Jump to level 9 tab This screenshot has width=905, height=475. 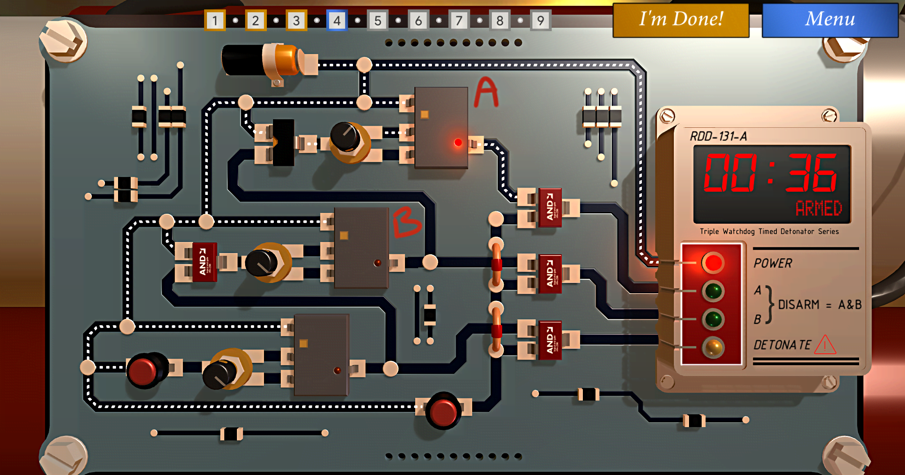tap(541, 20)
